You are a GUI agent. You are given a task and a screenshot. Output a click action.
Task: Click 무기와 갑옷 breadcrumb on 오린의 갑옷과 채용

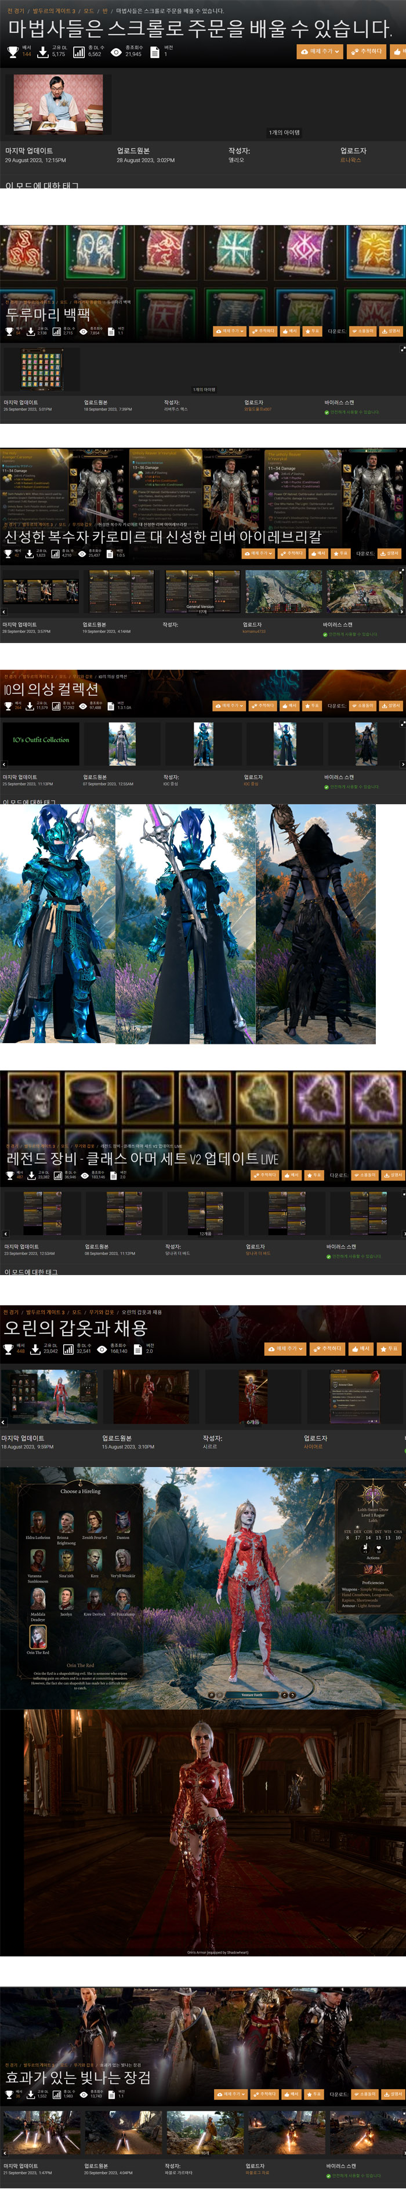(x=101, y=1312)
